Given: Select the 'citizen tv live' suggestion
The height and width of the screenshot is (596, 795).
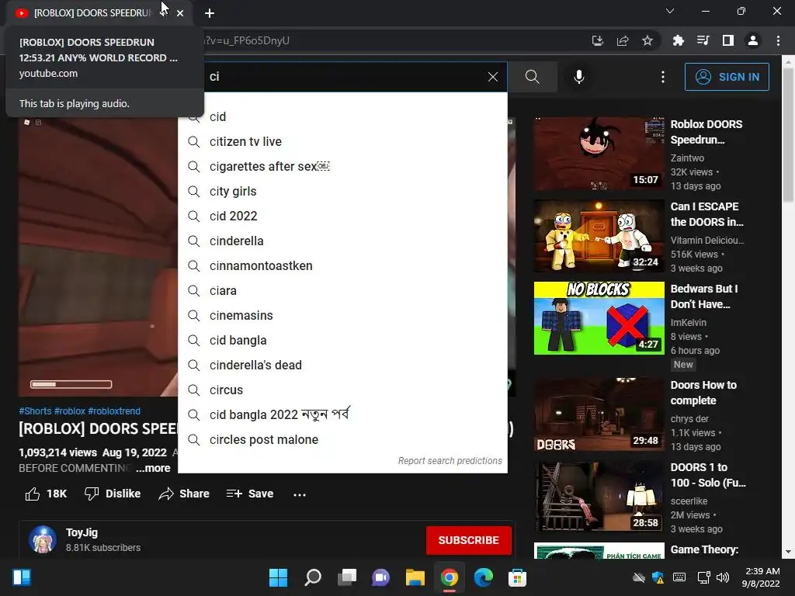Looking at the screenshot, I should click(342, 141).
